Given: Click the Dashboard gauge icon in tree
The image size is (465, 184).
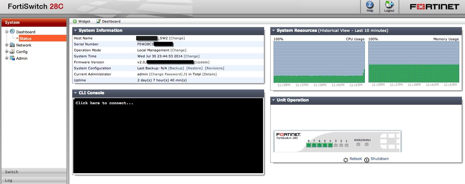Looking at the screenshot, I should point(12,32).
